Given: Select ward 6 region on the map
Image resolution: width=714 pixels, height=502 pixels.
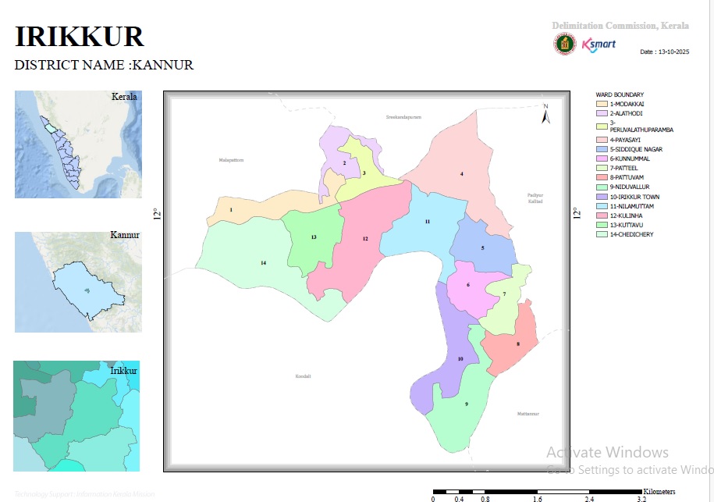Looking at the screenshot, I should 468,285.
